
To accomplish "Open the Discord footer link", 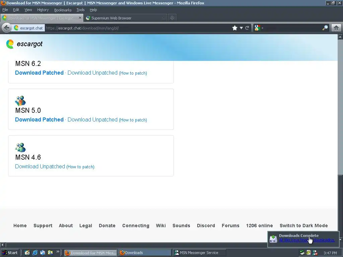I will (x=206, y=226).
